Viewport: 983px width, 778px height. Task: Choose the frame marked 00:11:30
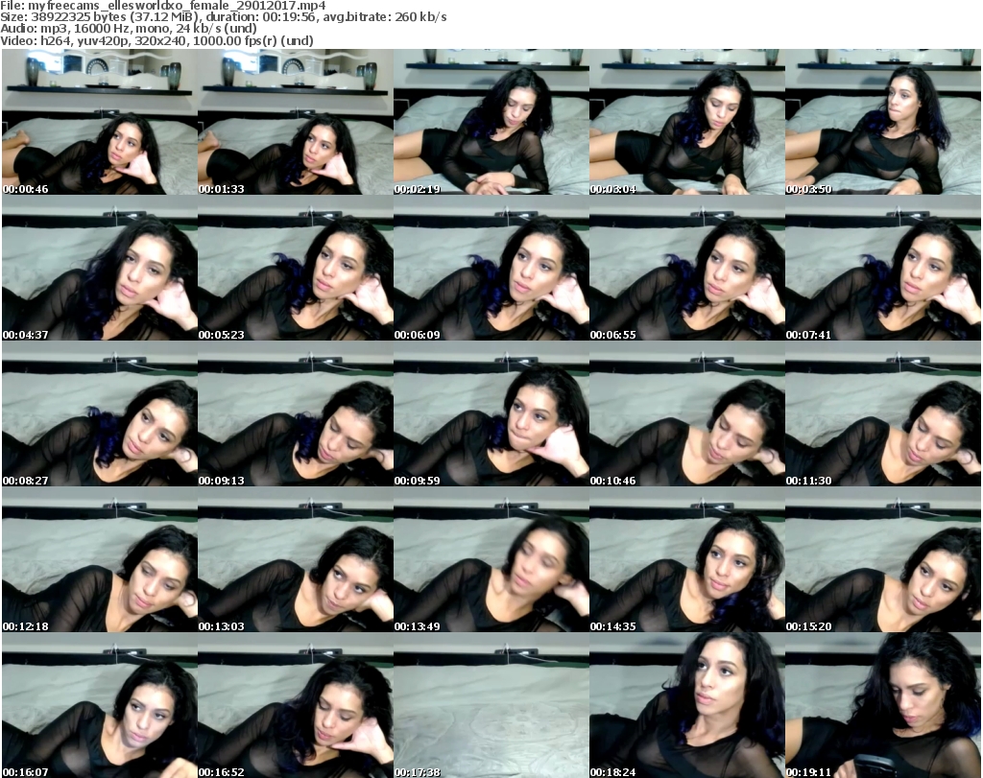pyautogui.click(x=882, y=413)
